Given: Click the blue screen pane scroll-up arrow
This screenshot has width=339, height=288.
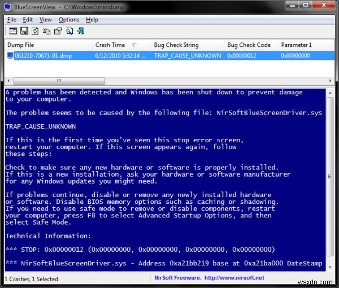Looking at the screenshot, I should pyautogui.click(x=330, y=93).
